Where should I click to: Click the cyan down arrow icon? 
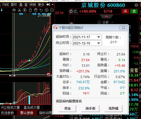2,10
